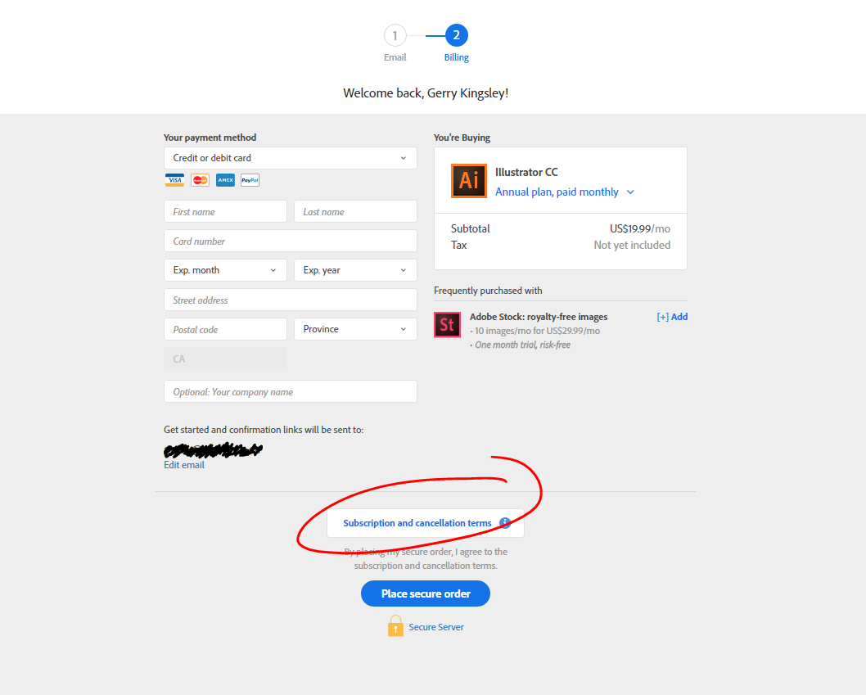Image resolution: width=866 pixels, height=695 pixels.
Task: Open the Exp. year selector
Action: click(355, 269)
